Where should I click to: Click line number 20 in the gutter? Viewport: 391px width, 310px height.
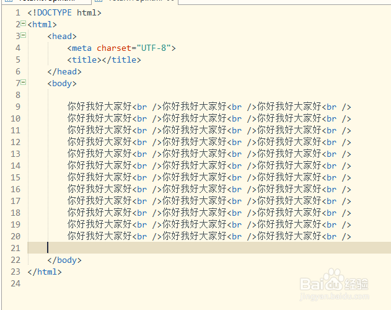click(x=15, y=236)
